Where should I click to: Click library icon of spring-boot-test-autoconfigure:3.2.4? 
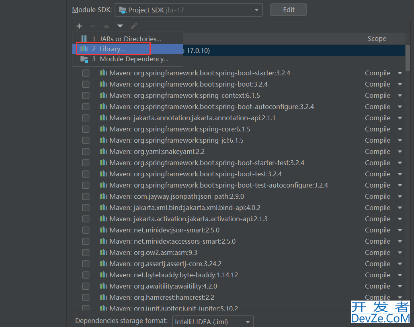[x=103, y=185]
